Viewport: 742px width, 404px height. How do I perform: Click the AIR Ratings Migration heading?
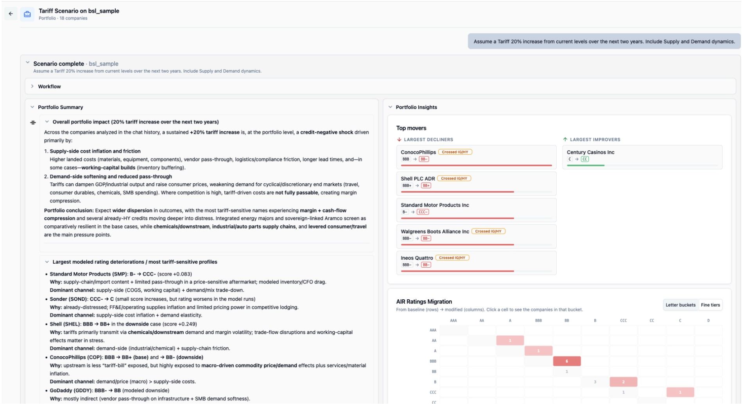pos(424,302)
